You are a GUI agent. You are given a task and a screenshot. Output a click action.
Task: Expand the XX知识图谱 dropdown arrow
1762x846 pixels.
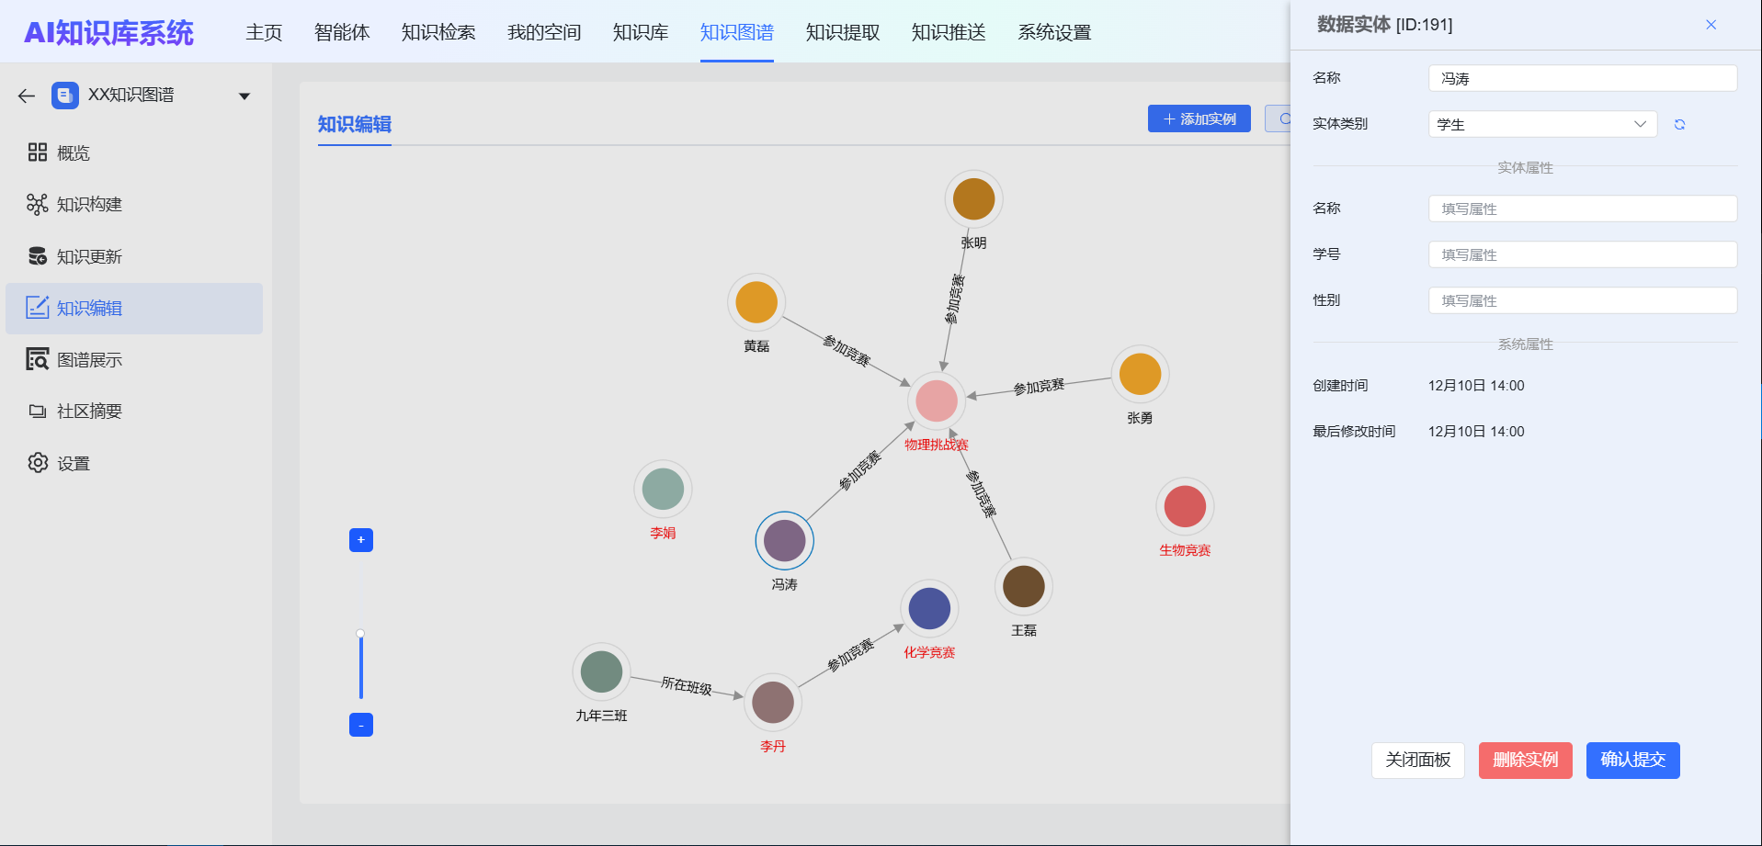(244, 96)
